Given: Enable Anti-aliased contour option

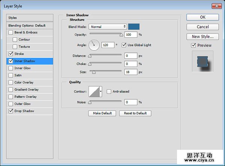Looking at the screenshot, I should [x=109, y=91].
